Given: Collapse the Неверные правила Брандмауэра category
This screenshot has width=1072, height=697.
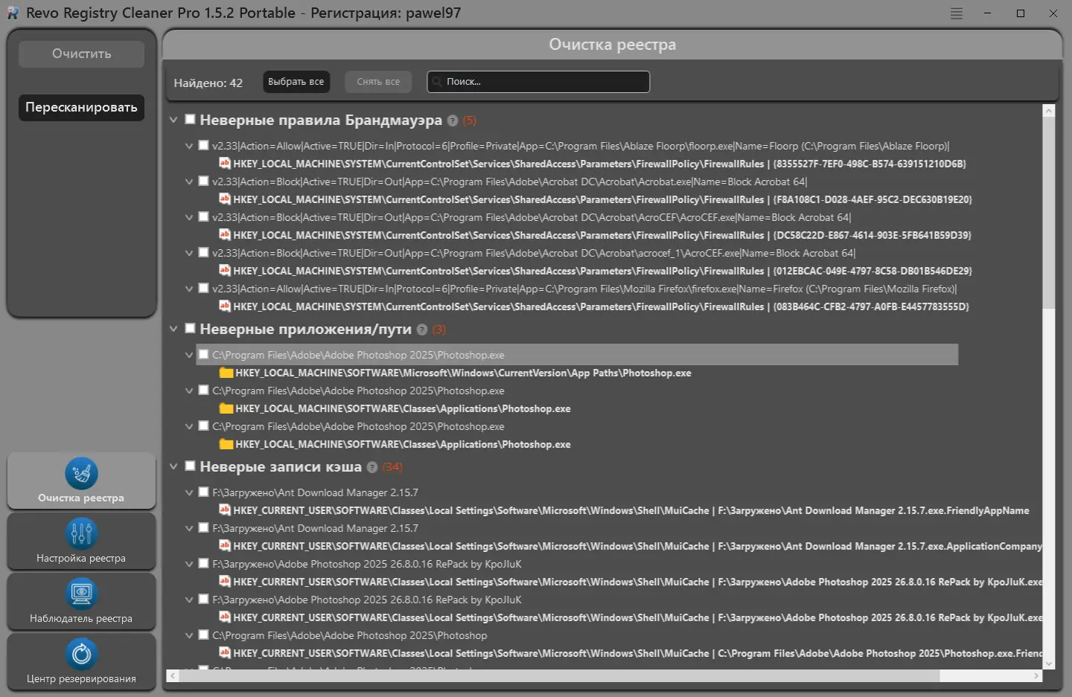Looking at the screenshot, I should (173, 120).
